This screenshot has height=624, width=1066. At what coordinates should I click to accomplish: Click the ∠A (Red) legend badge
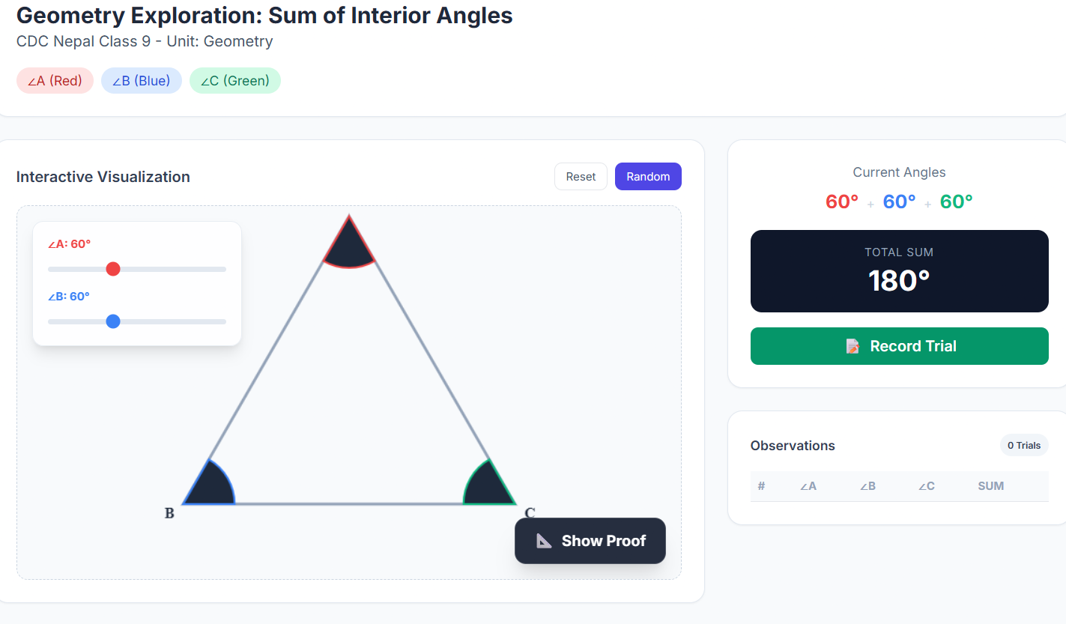pos(55,81)
